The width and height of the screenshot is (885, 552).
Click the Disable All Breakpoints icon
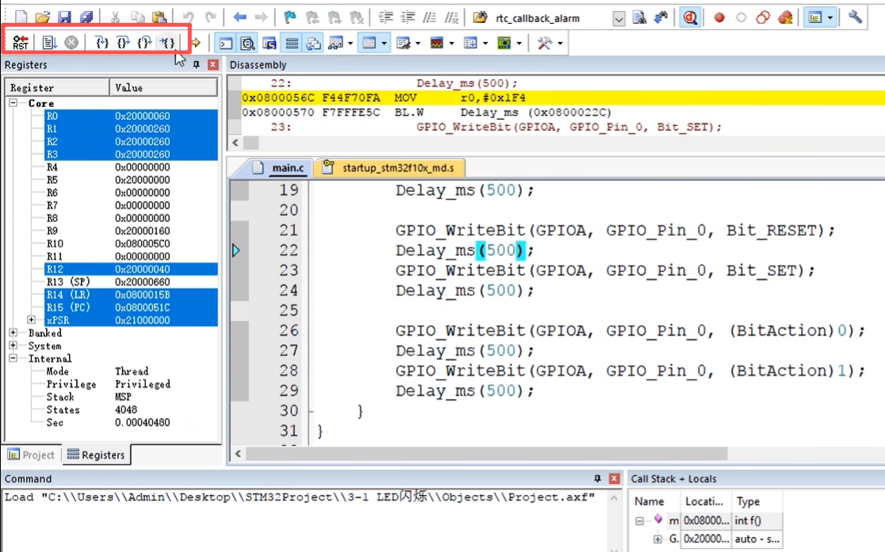(x=763, y=18)
